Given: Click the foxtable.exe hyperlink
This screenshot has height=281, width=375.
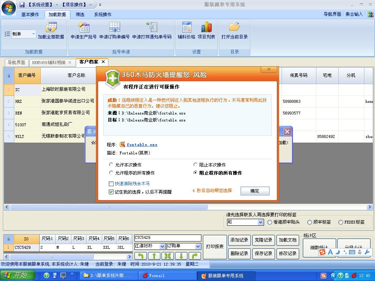Looking at the screenshot, I should pos(142,145).
